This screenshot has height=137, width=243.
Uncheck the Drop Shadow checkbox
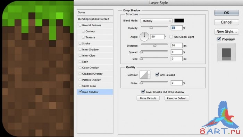click(80, 92)
